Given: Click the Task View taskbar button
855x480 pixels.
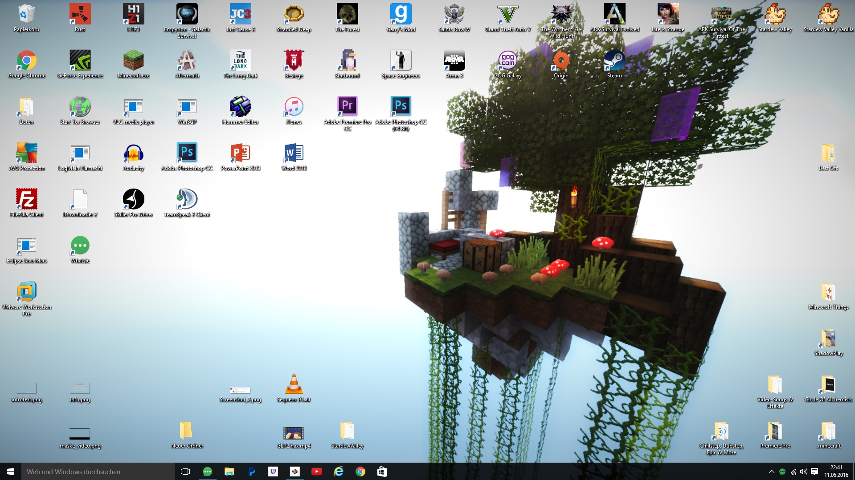Looking at the screenshot, I should pyautogui.click(x=185, y=472).
